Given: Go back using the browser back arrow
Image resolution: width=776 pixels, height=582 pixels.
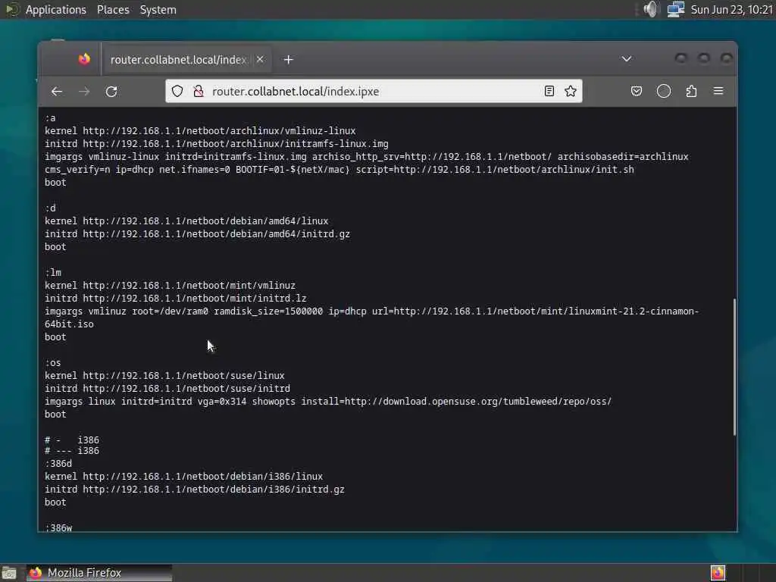Looking at the screenshot, I should tap(57, 92).
